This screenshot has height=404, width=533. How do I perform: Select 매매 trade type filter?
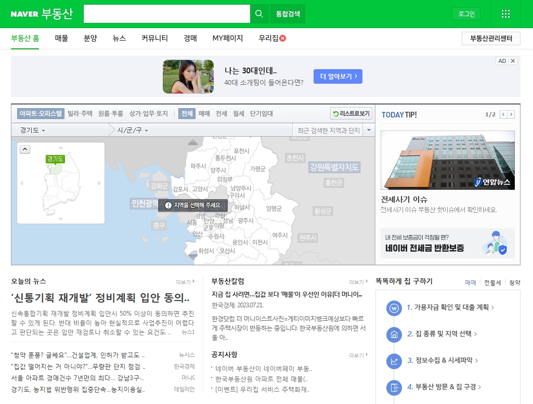point(204,113)
